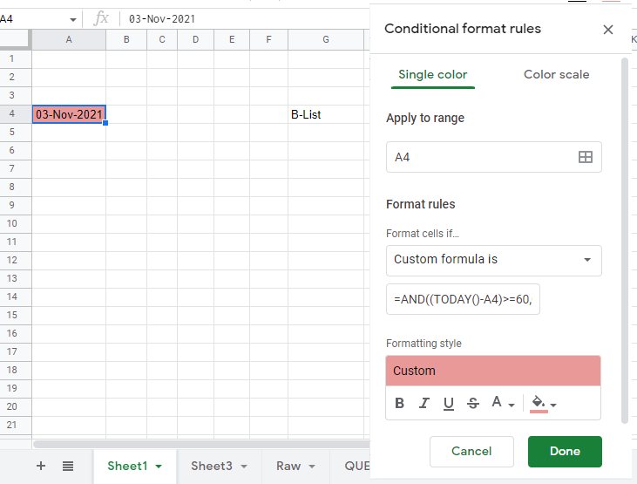
Task: Open the Raw tab dropdown arrow
Action: pos(312,466)
